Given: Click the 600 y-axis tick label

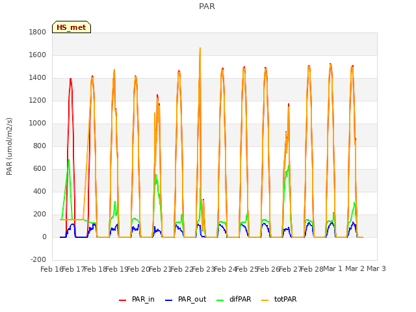Looking at the screenshot, I should (x=40, y=169).
